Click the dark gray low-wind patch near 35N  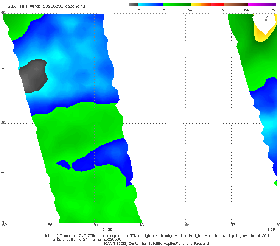pyautogui.click(x=34, y=76)
